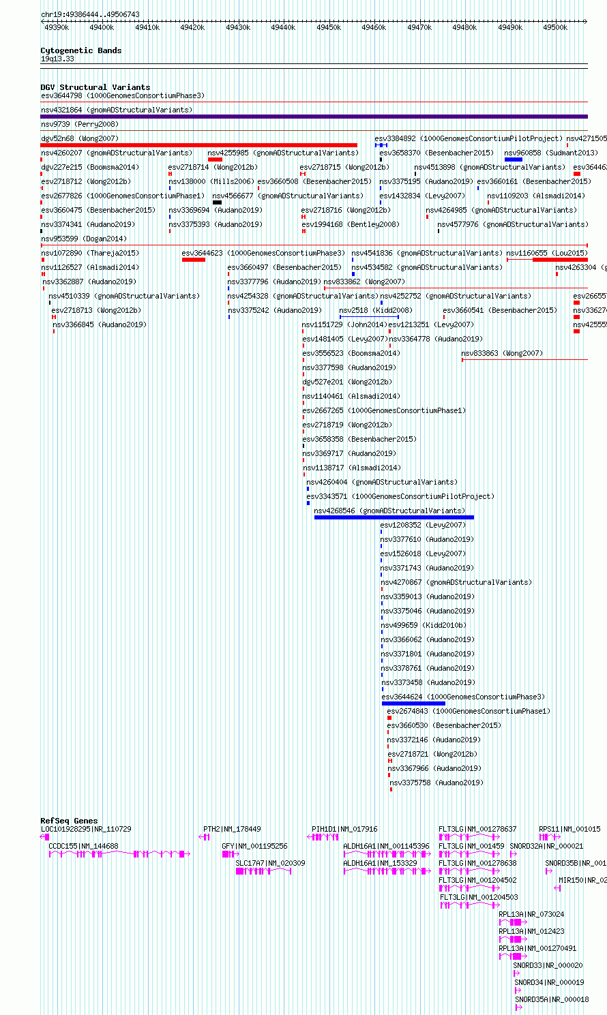
Task: Click the chr19:49386444..49506743 coordinate label
Action: (x=90, y=14)
